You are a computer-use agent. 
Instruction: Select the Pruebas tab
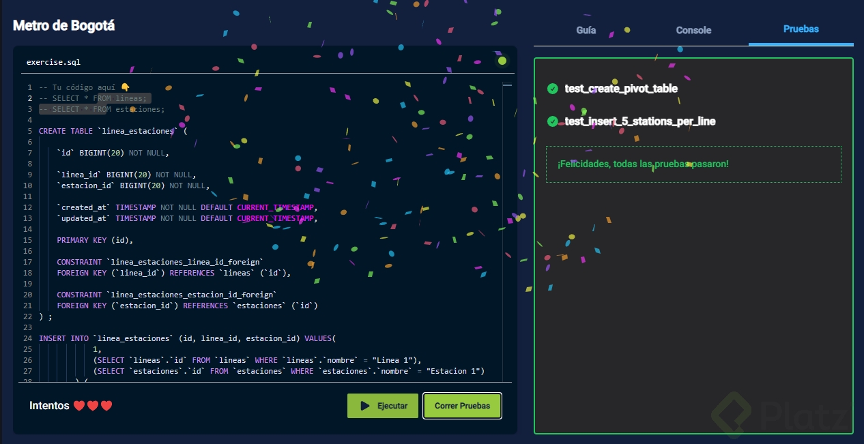click(x=801, y=29)
